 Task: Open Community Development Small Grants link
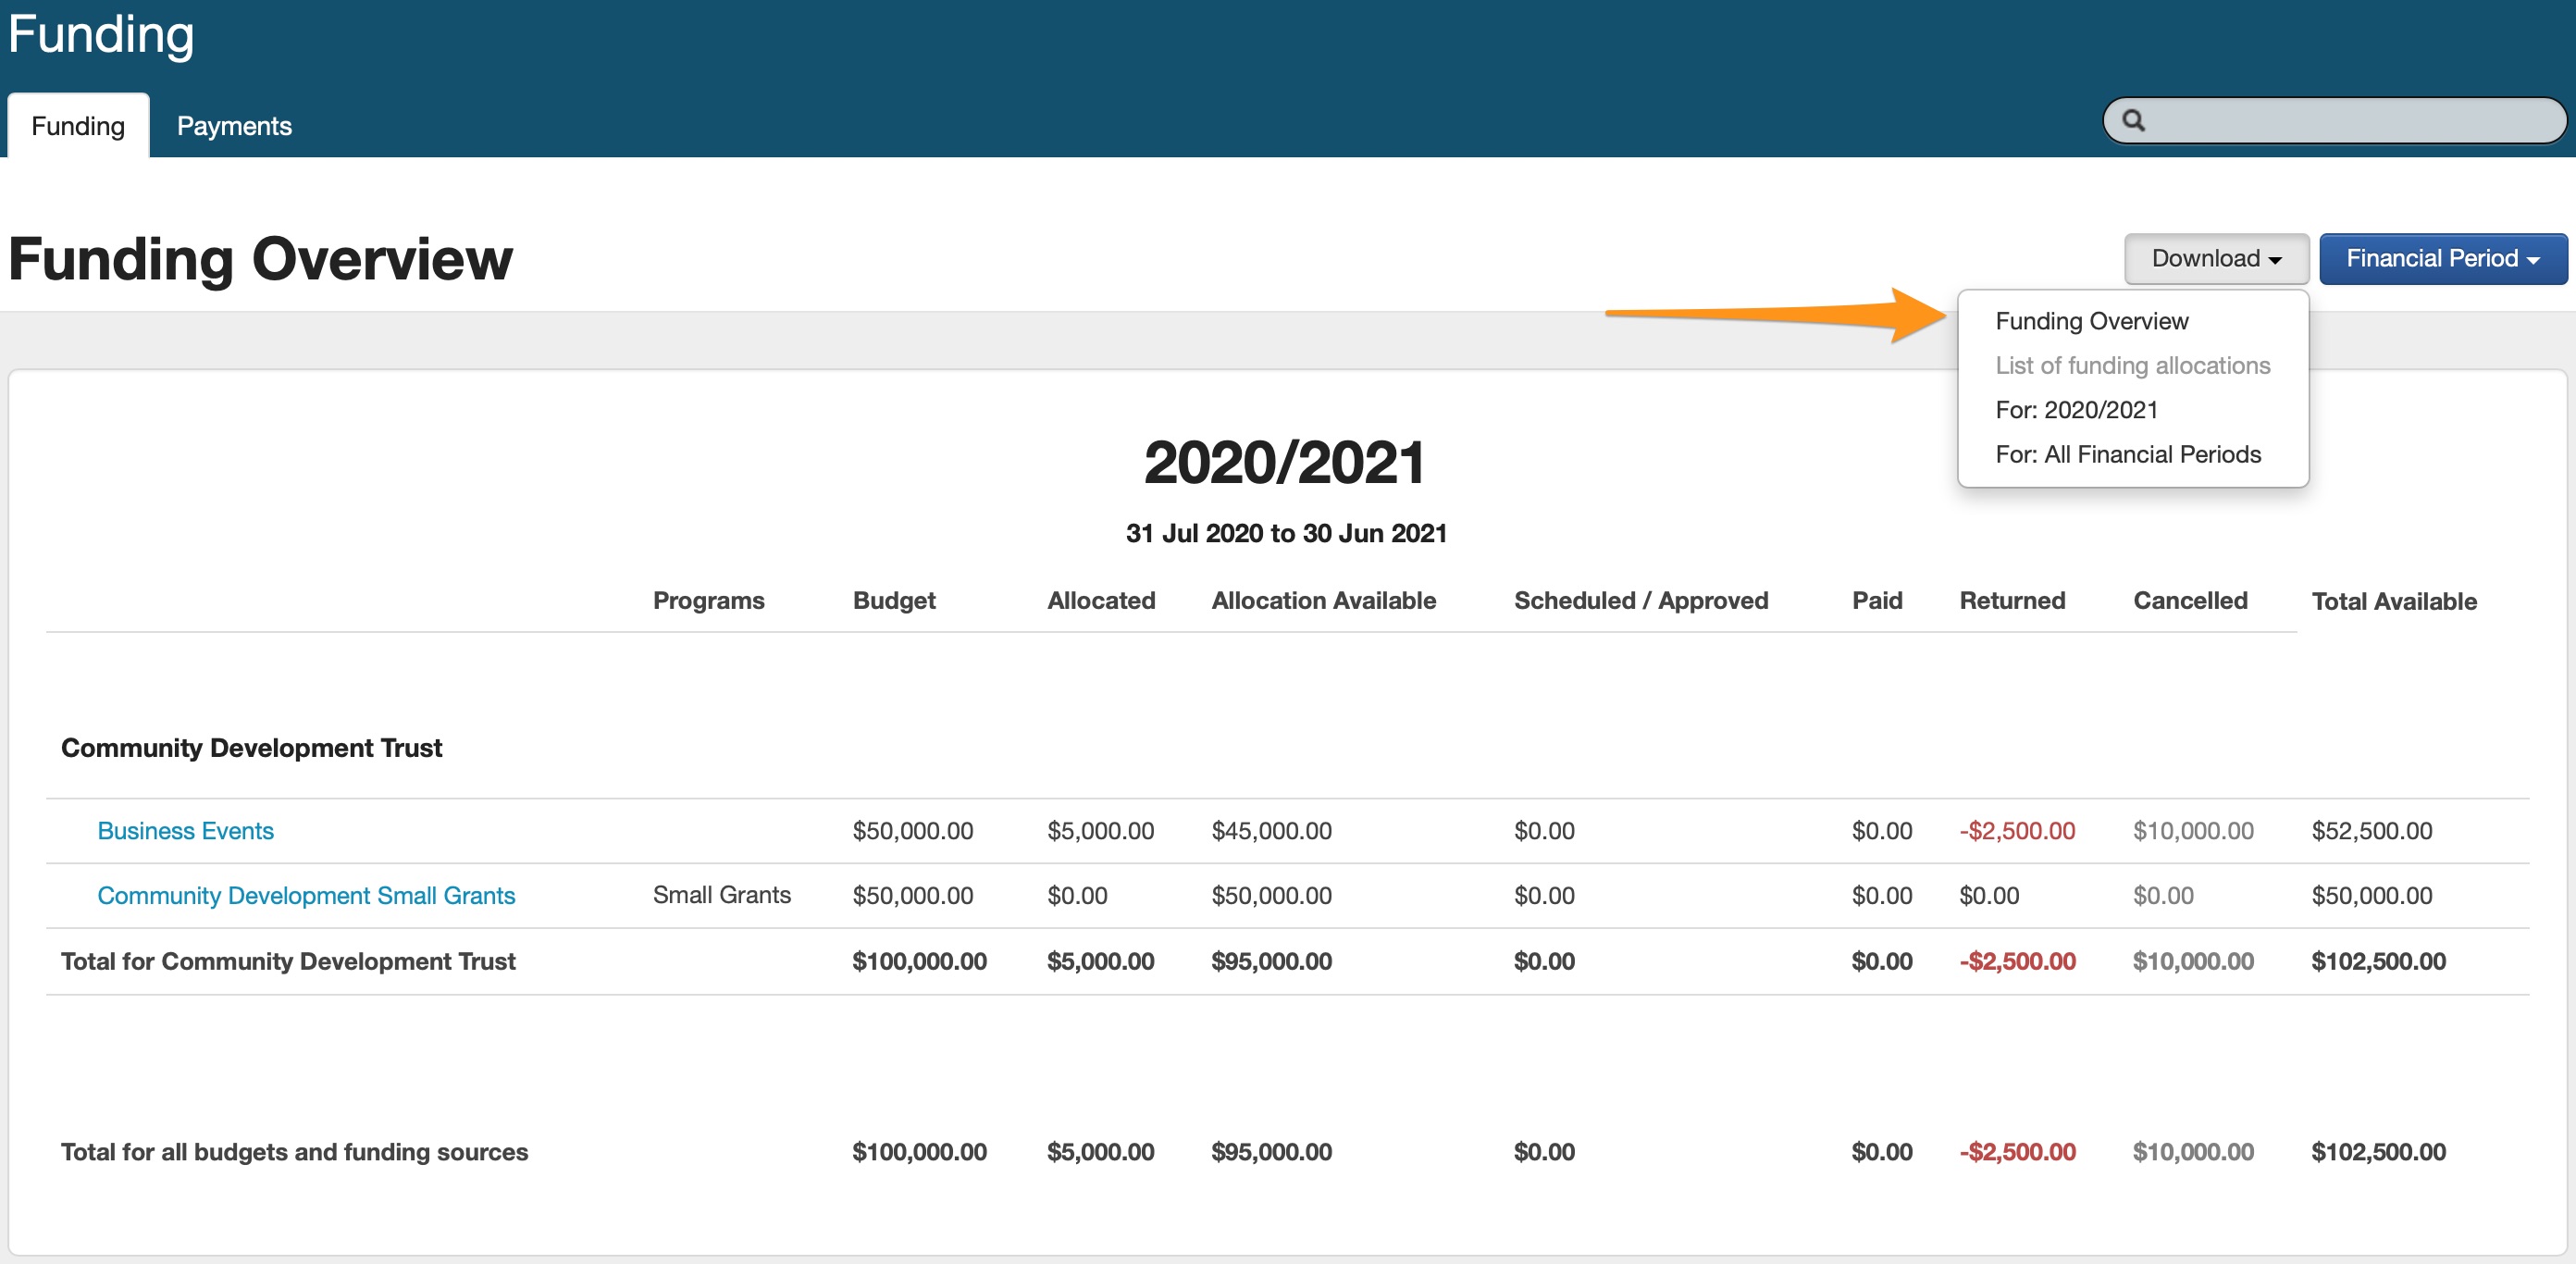point(306,896)
